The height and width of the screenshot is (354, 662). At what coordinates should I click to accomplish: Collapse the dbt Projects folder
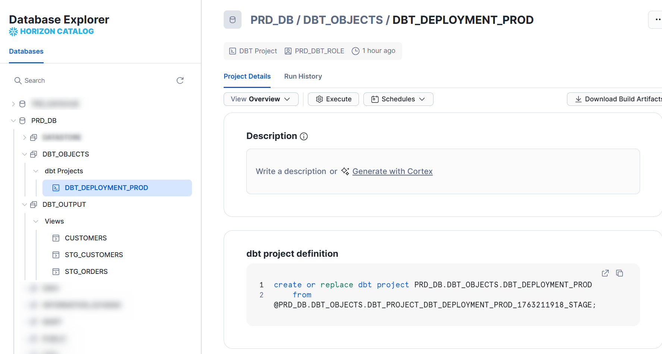(x=36, y=171)
